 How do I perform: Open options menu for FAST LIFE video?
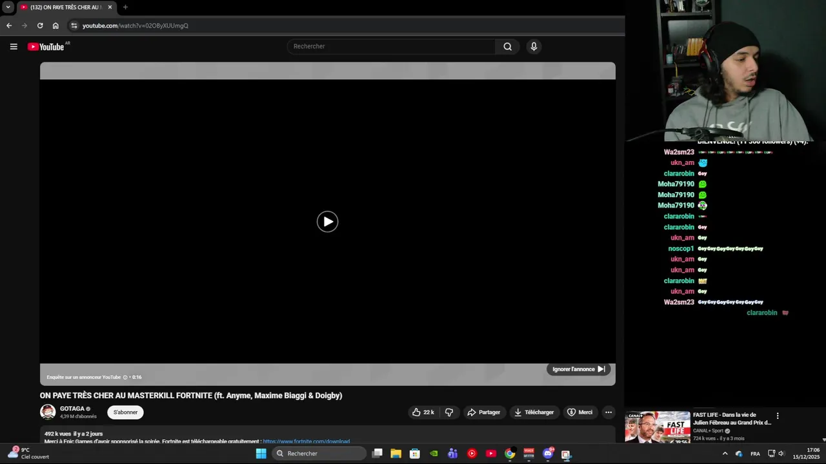[778, 416]
